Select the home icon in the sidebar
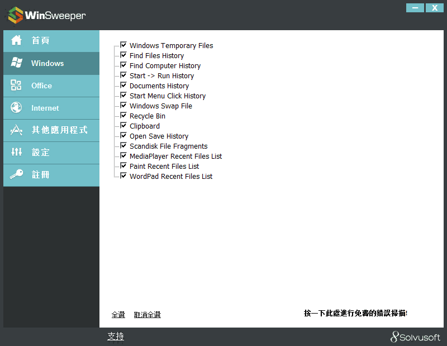This screenshot has width=447, height=346. coord(17,41)
